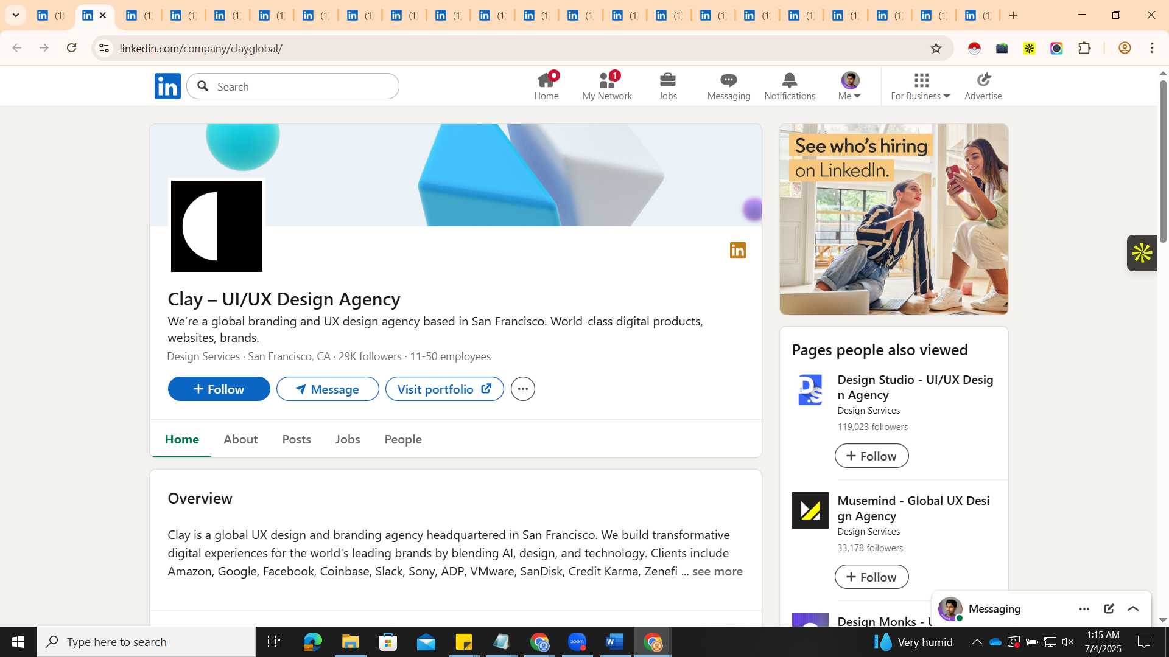The width and height of the screenshot is (1169, 657).
Task: Bookmark this page with star icon
Action: click(x=936, y=48)
